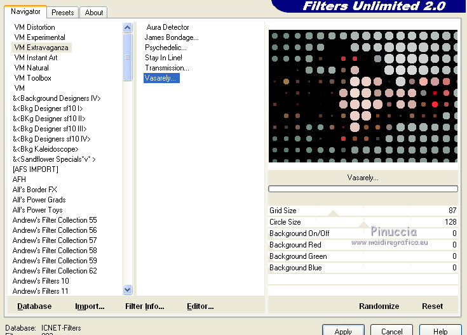Select Andrew's Filters 10 category
The image size is (467, 335).
tap(41, 280)
